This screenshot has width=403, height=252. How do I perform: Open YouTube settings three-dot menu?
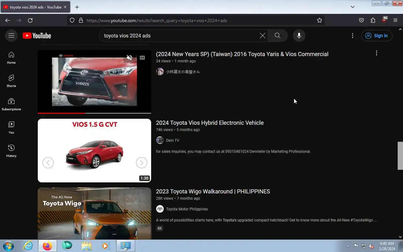(x=353, y=36)
